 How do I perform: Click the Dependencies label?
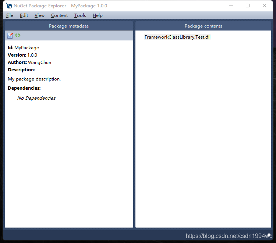(24, 88)
